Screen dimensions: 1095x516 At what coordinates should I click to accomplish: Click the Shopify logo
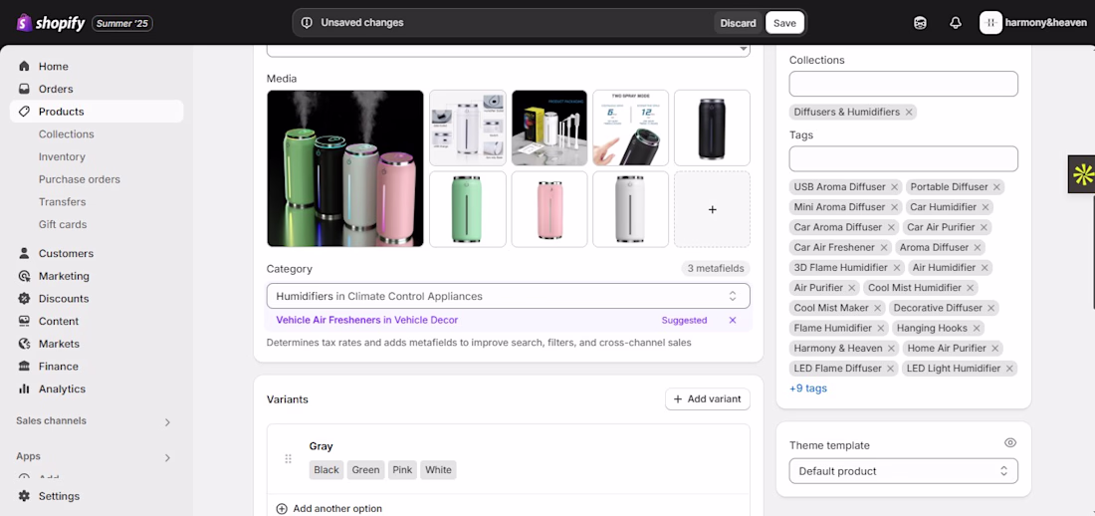[x=51, y=23]
